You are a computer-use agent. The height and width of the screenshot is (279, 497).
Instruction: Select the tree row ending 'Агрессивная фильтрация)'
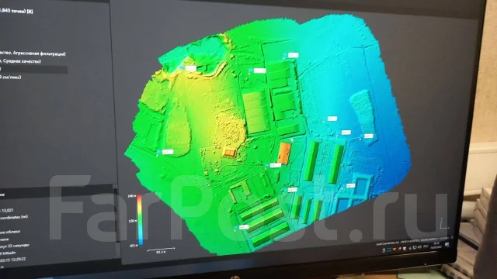pyautogui.click(x=32, y=53)
